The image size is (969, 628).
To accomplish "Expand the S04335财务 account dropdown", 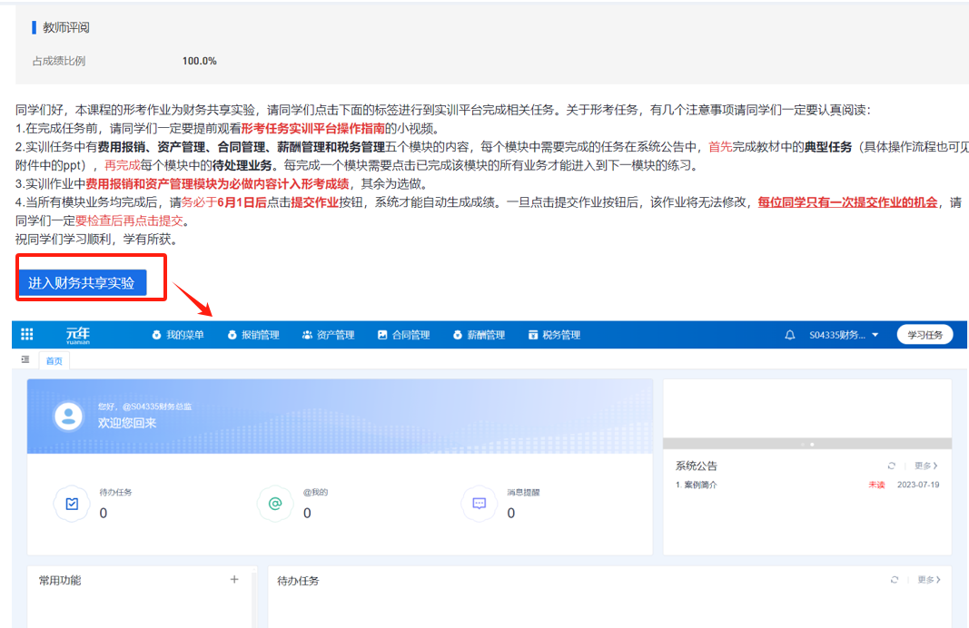I will [x=844, y=335].
